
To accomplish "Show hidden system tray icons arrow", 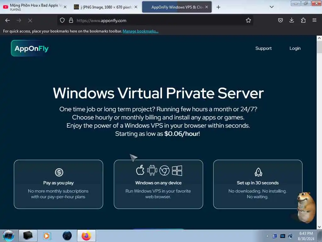I will click(267, 236).
